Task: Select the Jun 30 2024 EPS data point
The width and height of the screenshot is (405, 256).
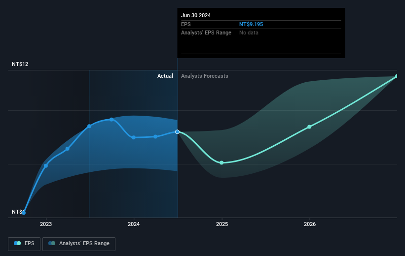Action: 177,132
